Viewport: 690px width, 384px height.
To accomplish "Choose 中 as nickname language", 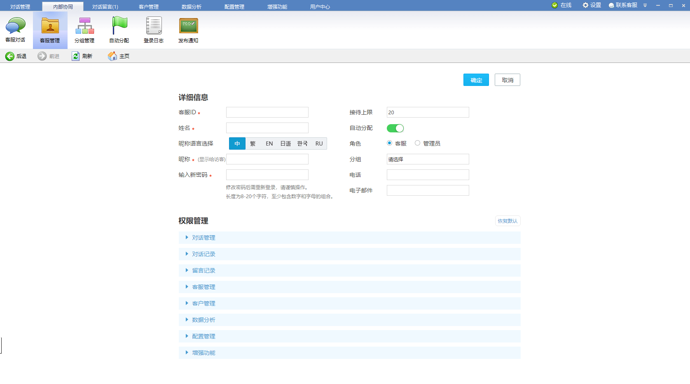I will pos(237,143).
